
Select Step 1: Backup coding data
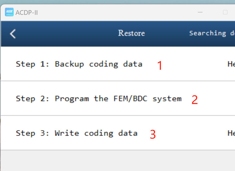point(79,64)
